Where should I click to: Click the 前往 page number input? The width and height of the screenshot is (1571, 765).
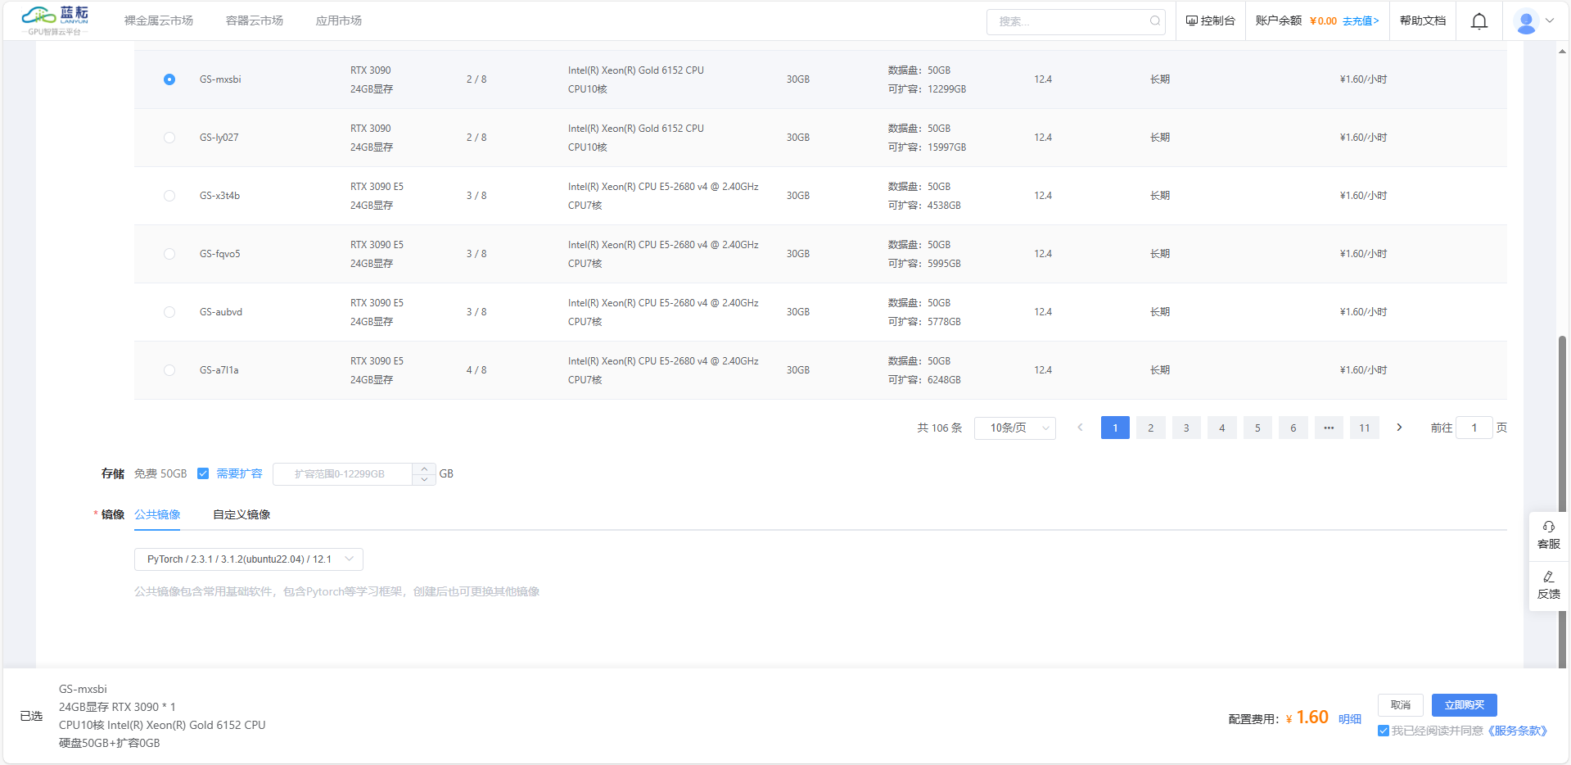[1474, 428]
